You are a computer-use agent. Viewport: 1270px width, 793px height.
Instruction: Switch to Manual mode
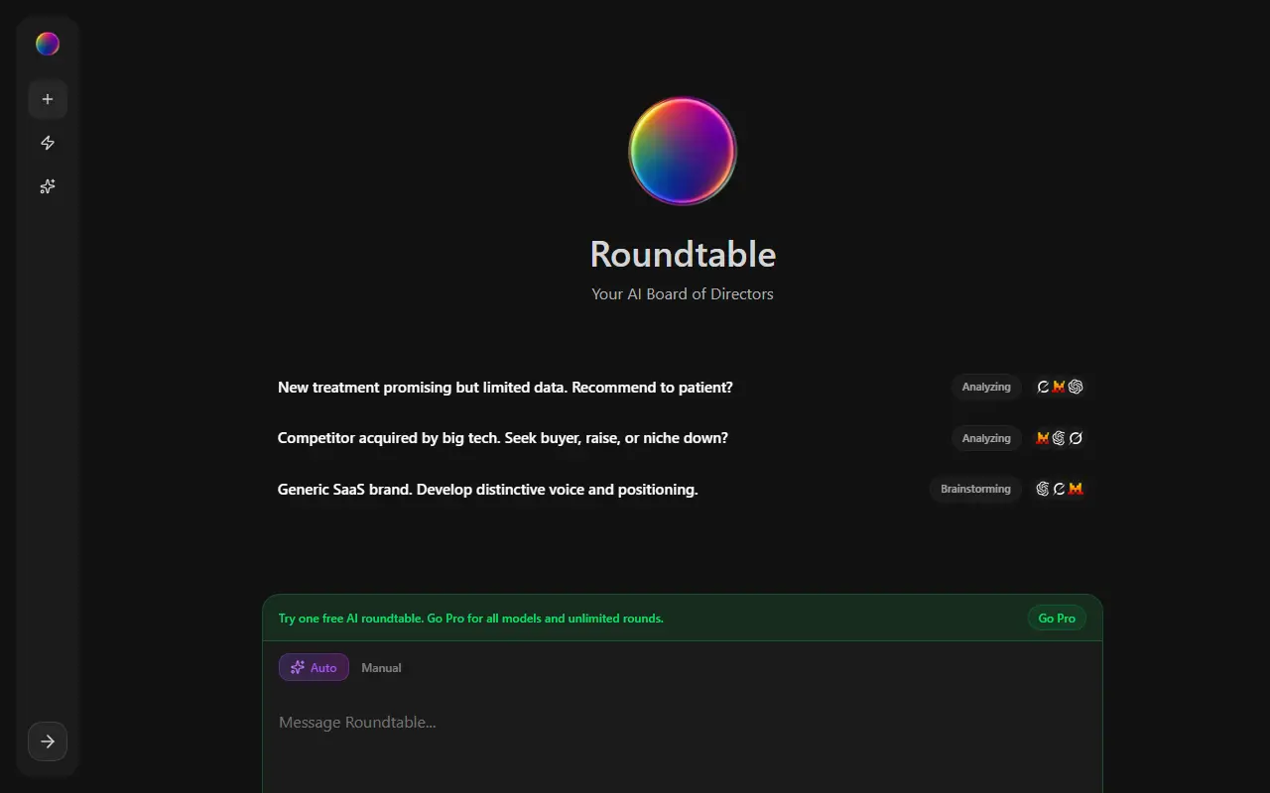pos(381,668)
